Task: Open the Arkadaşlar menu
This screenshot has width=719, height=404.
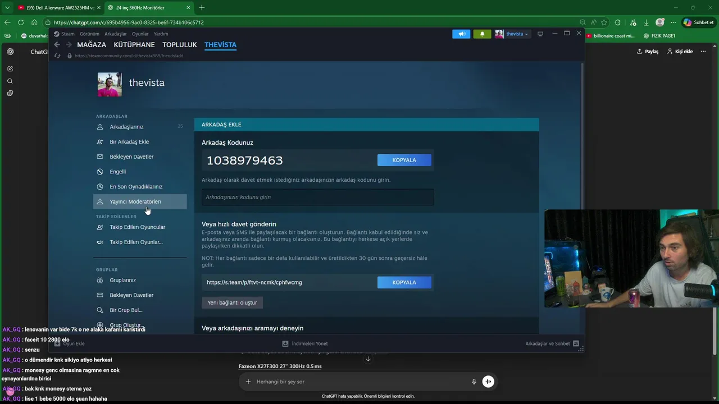Action: click(116, 34)
